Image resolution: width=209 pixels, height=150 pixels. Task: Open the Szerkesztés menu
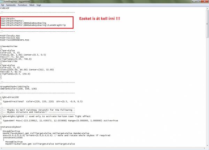point(11,5)
